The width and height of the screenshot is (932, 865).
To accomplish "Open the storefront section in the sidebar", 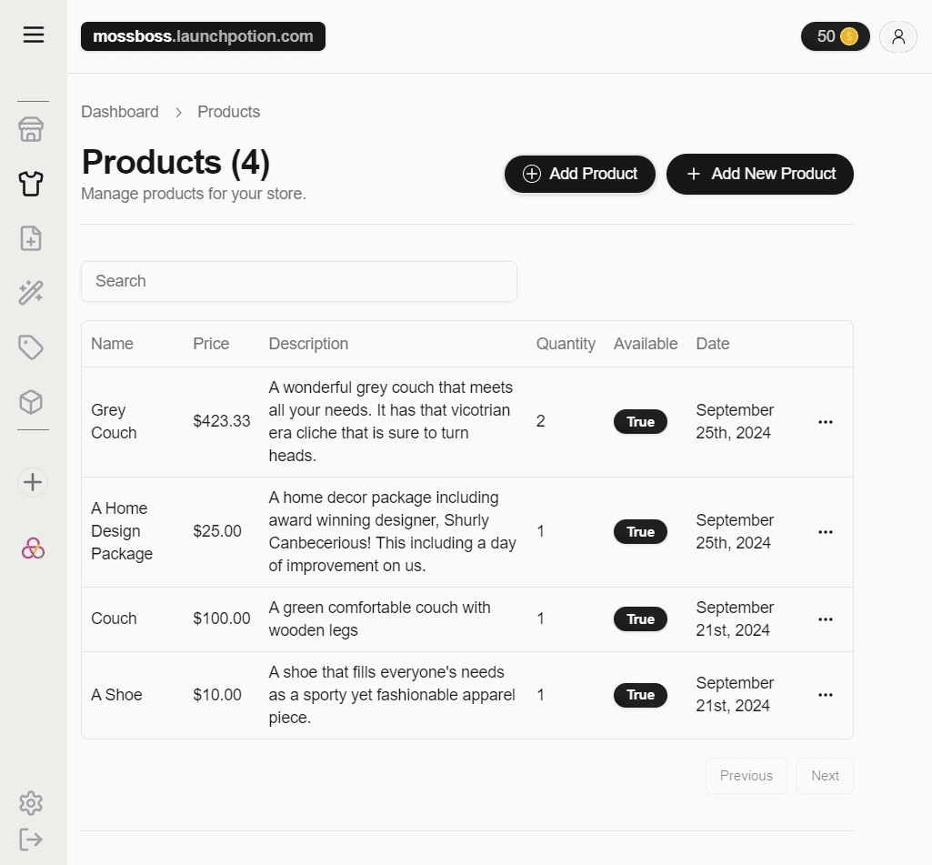I will pyautogui.click(x=31, y=129).
